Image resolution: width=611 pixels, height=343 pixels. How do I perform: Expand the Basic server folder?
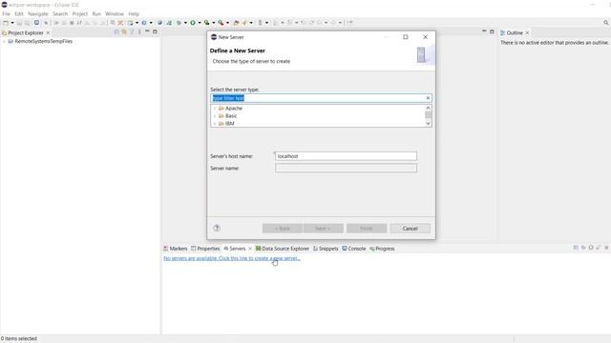[x=215, y=116]
